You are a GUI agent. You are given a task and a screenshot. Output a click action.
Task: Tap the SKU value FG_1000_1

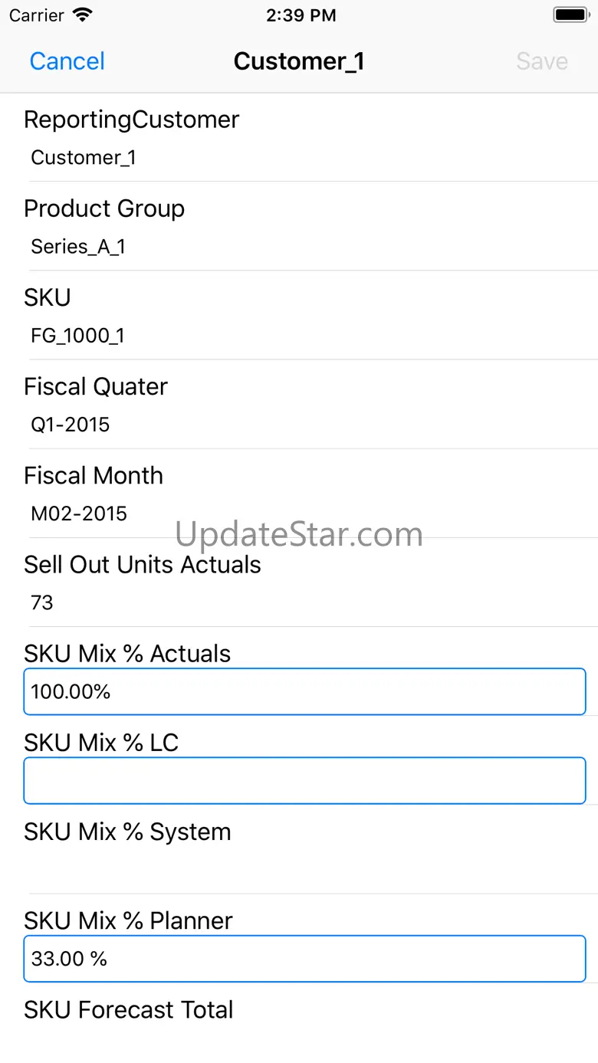coord(77,336)
